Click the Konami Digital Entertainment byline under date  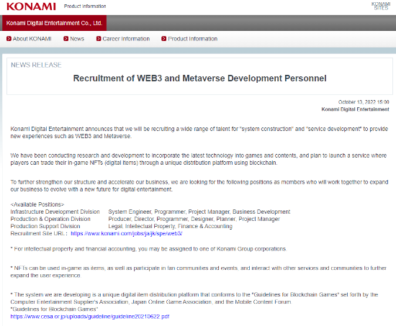click(355, 109)
